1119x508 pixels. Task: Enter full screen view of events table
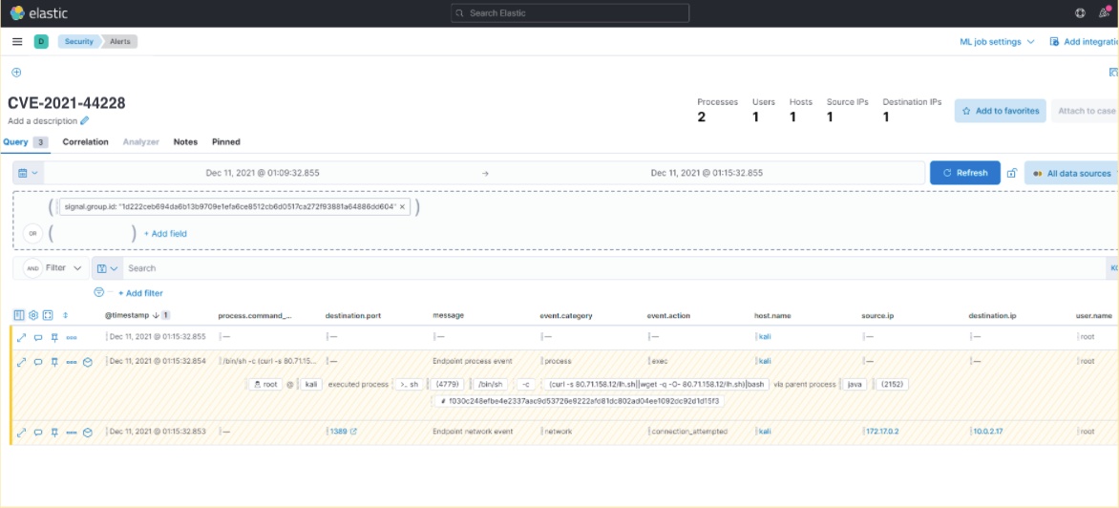pyautogui.click(x=48, y=315)
